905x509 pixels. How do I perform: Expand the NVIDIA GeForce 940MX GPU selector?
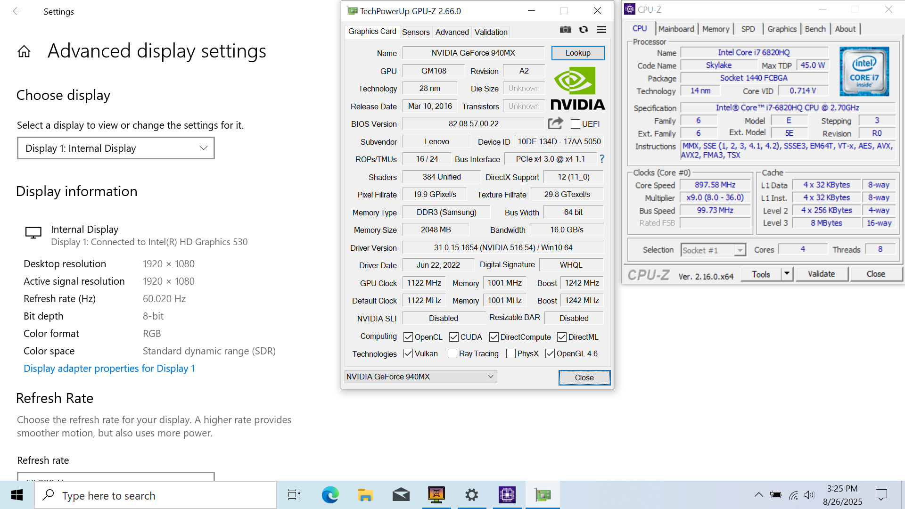(420, 377)
